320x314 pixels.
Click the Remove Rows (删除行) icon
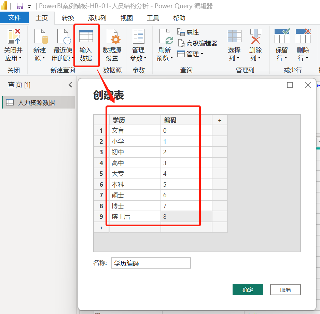click(303, 36)
